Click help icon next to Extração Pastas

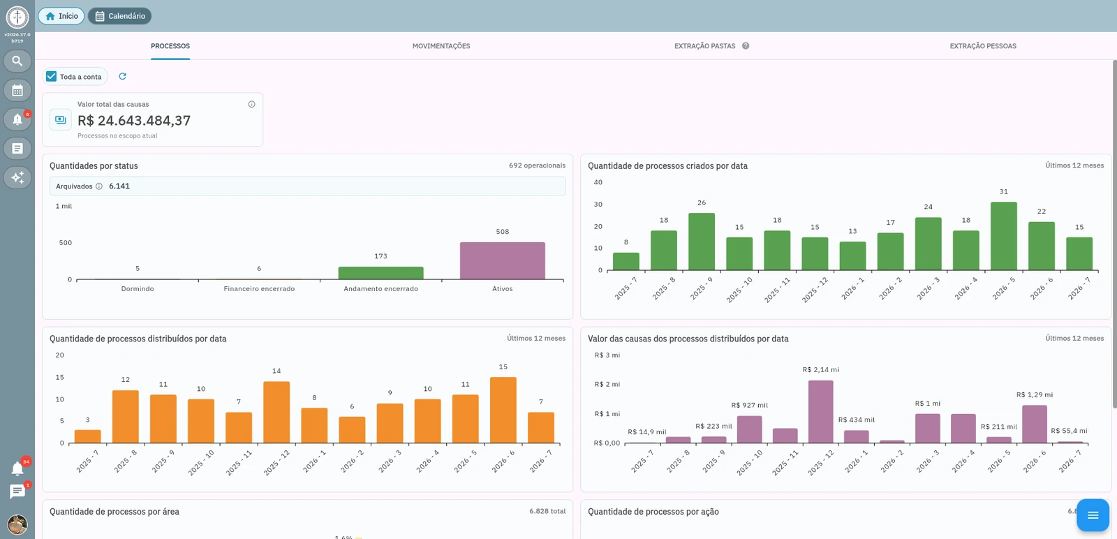pos(746,46)
